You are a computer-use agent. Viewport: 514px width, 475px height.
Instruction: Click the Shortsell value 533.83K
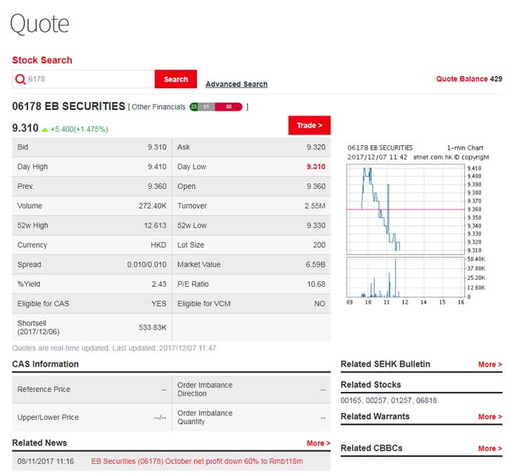152,328
